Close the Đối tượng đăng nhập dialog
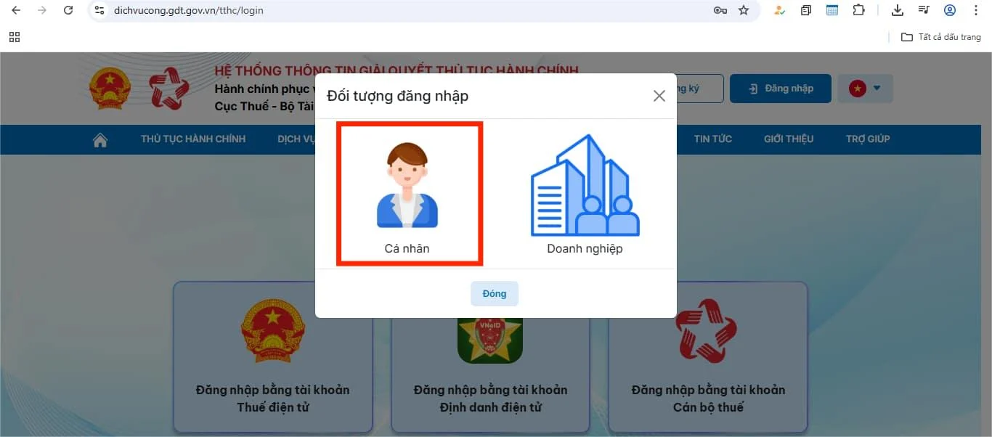This screenshot has height=437, width=992. coord(659,96)
